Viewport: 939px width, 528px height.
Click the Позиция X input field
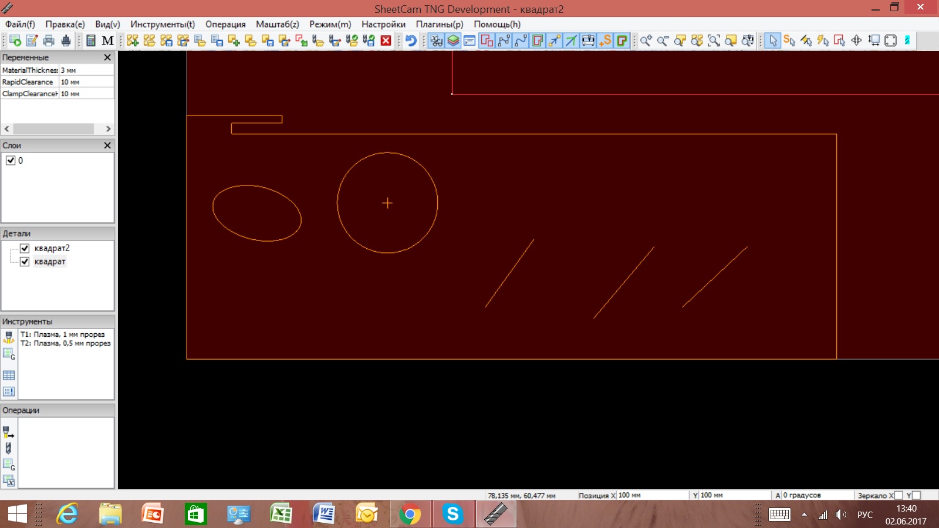652,495
